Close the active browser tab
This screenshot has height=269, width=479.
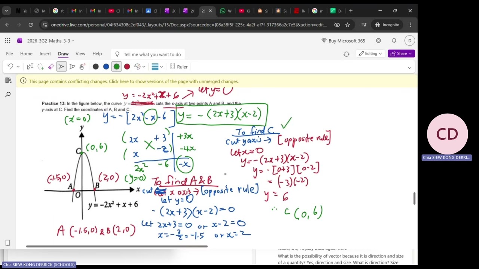coord(210,11)
